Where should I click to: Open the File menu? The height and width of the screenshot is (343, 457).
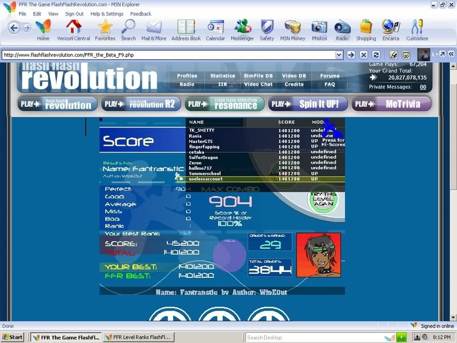point(22,14)
